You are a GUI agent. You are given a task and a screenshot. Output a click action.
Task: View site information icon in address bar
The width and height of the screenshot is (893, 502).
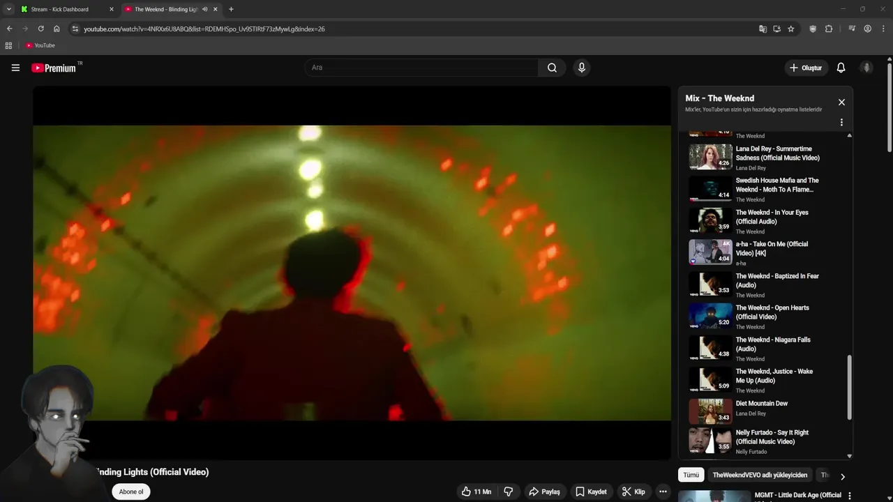[x=75, y=29]
